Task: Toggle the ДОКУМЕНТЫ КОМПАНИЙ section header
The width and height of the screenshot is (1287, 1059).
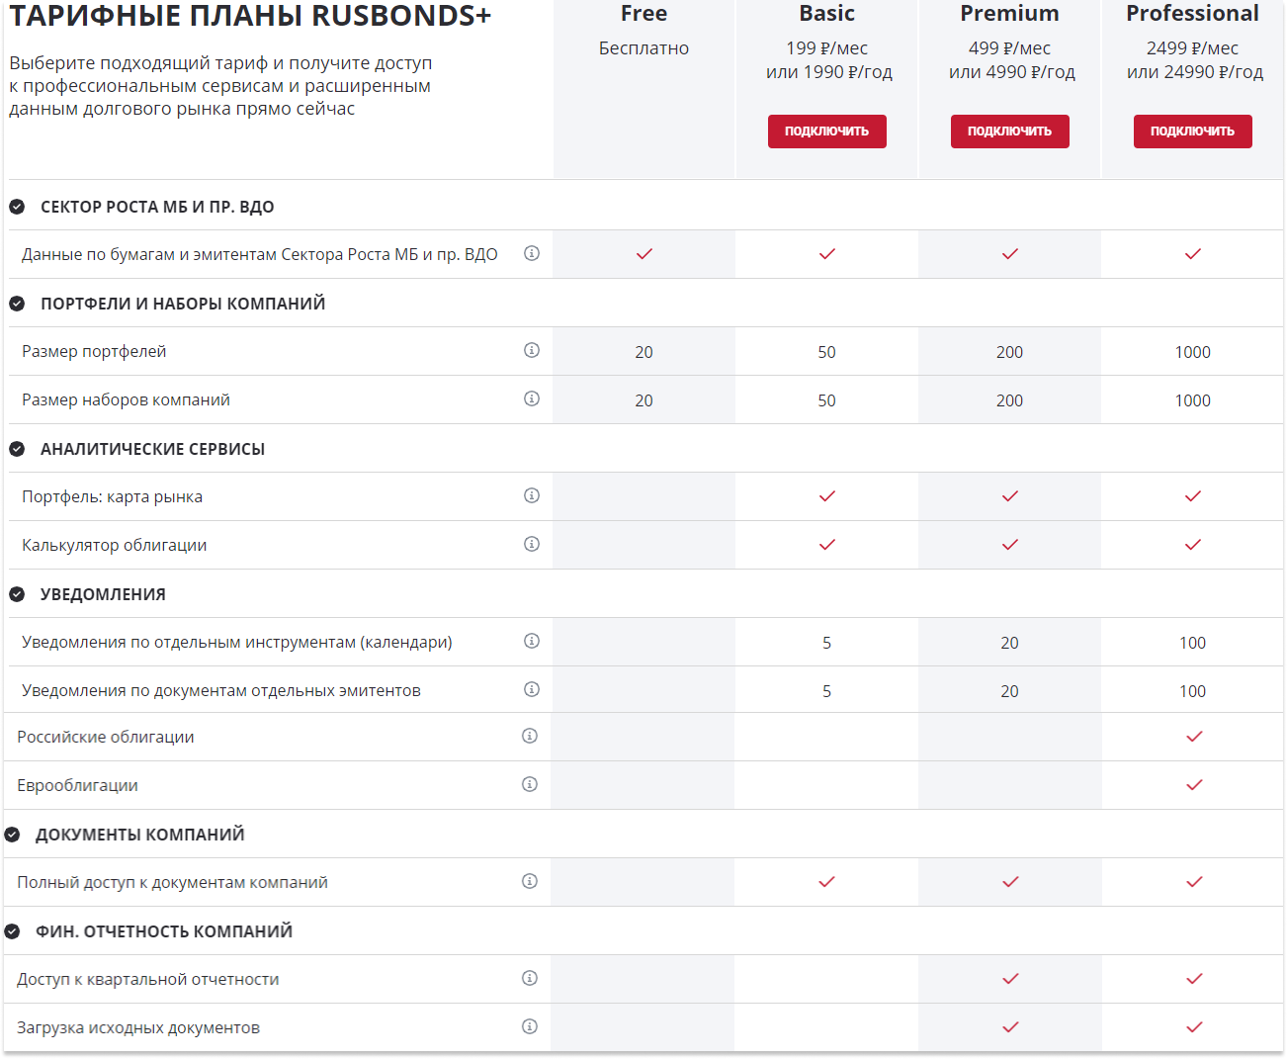Action: [12, 835]
